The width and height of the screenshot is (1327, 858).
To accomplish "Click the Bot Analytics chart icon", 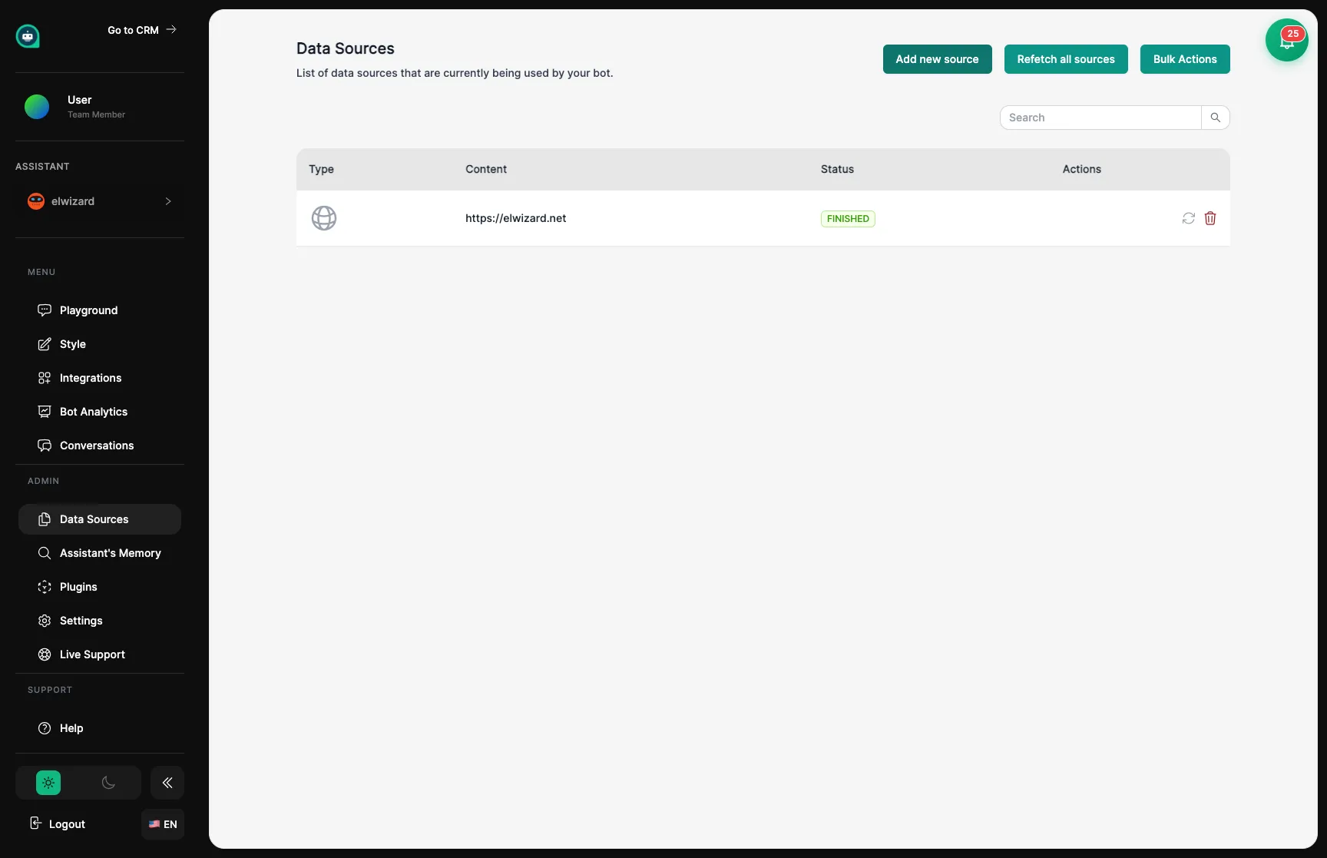I will [x=45, y=412].
